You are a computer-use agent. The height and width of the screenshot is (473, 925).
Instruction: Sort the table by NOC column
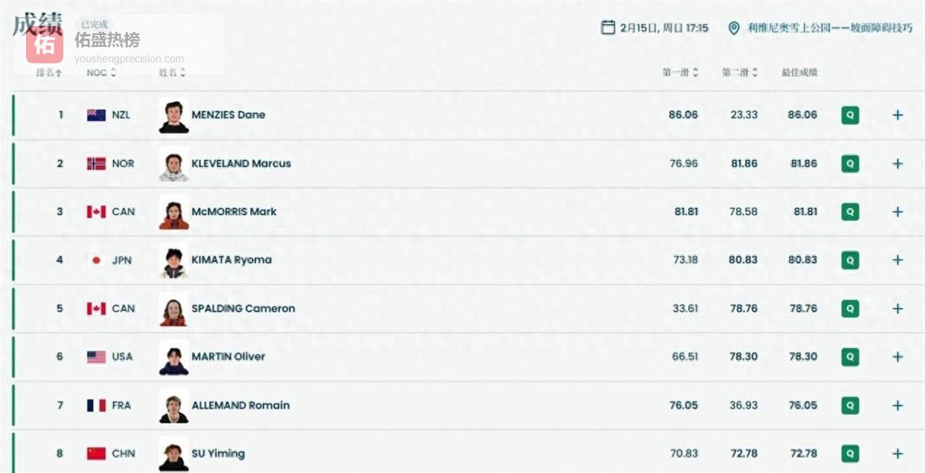(x=101, y=73)
